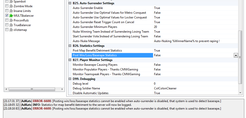Click the Spambot plugin puzzle icon
The image size is (246, 118).
pos(11,1)
